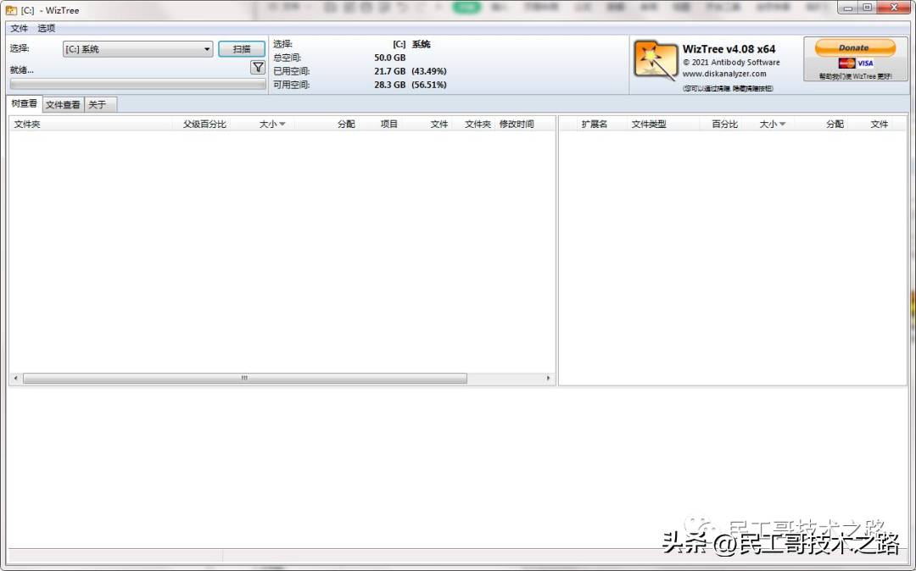
Task: Maximize the WizTree window
Action: (x=868, y=8)
